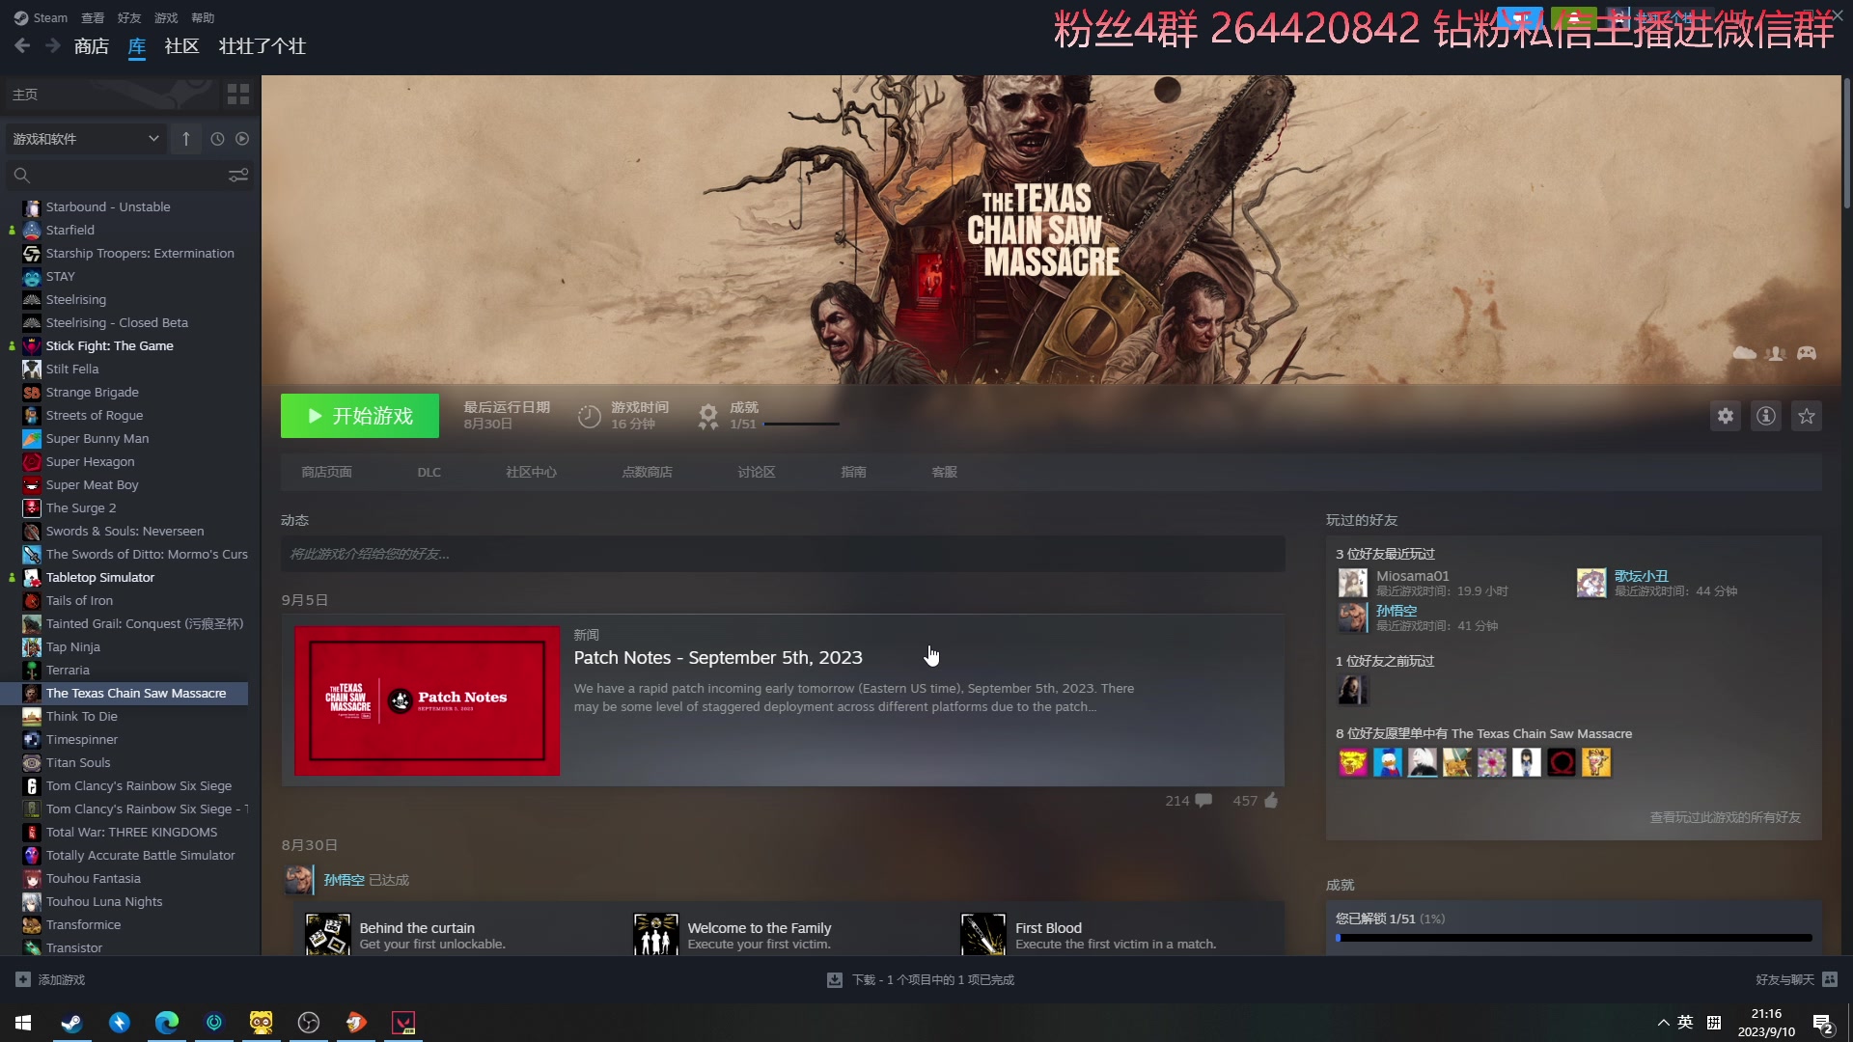
Task: Click the play time clock icon
Action: [589, 416]
